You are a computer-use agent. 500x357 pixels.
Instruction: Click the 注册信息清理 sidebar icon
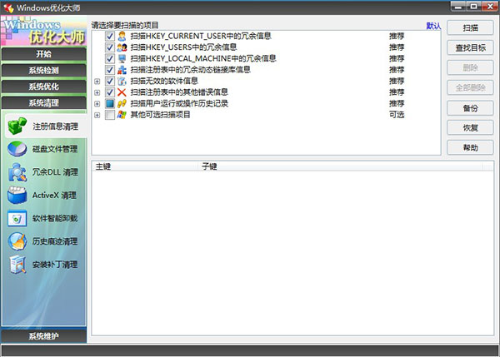[17, 126]
